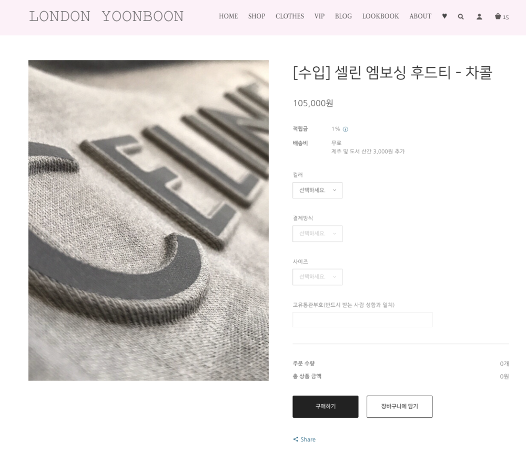The height and width of the screenshot is (452, 526).
Task: Click the search magnifier icon
Action: pyautogui.click(x=461, y=16)
